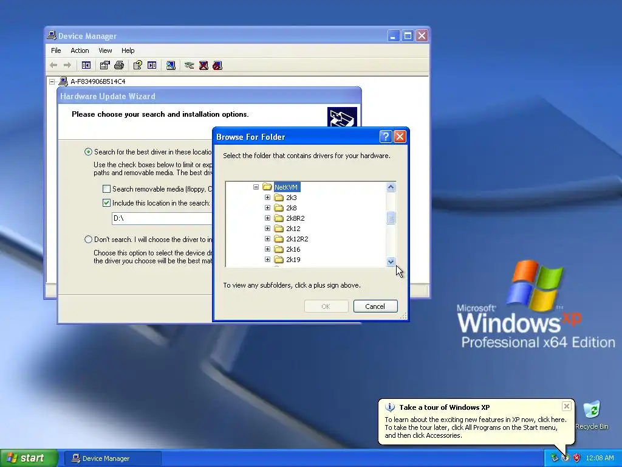Click the 2k8 folder icon

point(279,208)
